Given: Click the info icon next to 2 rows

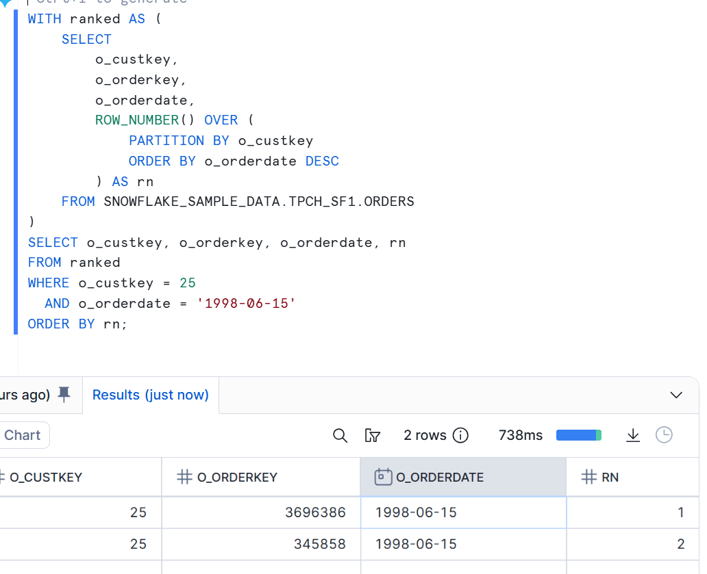Looking at the screenshot, I should pos(461,435).
